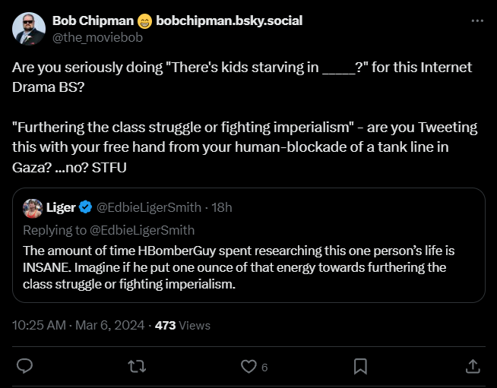Click the 18h timestamp on quoted tweet
The height and width of the screenshot is (388, 497).
click(221, 207)
